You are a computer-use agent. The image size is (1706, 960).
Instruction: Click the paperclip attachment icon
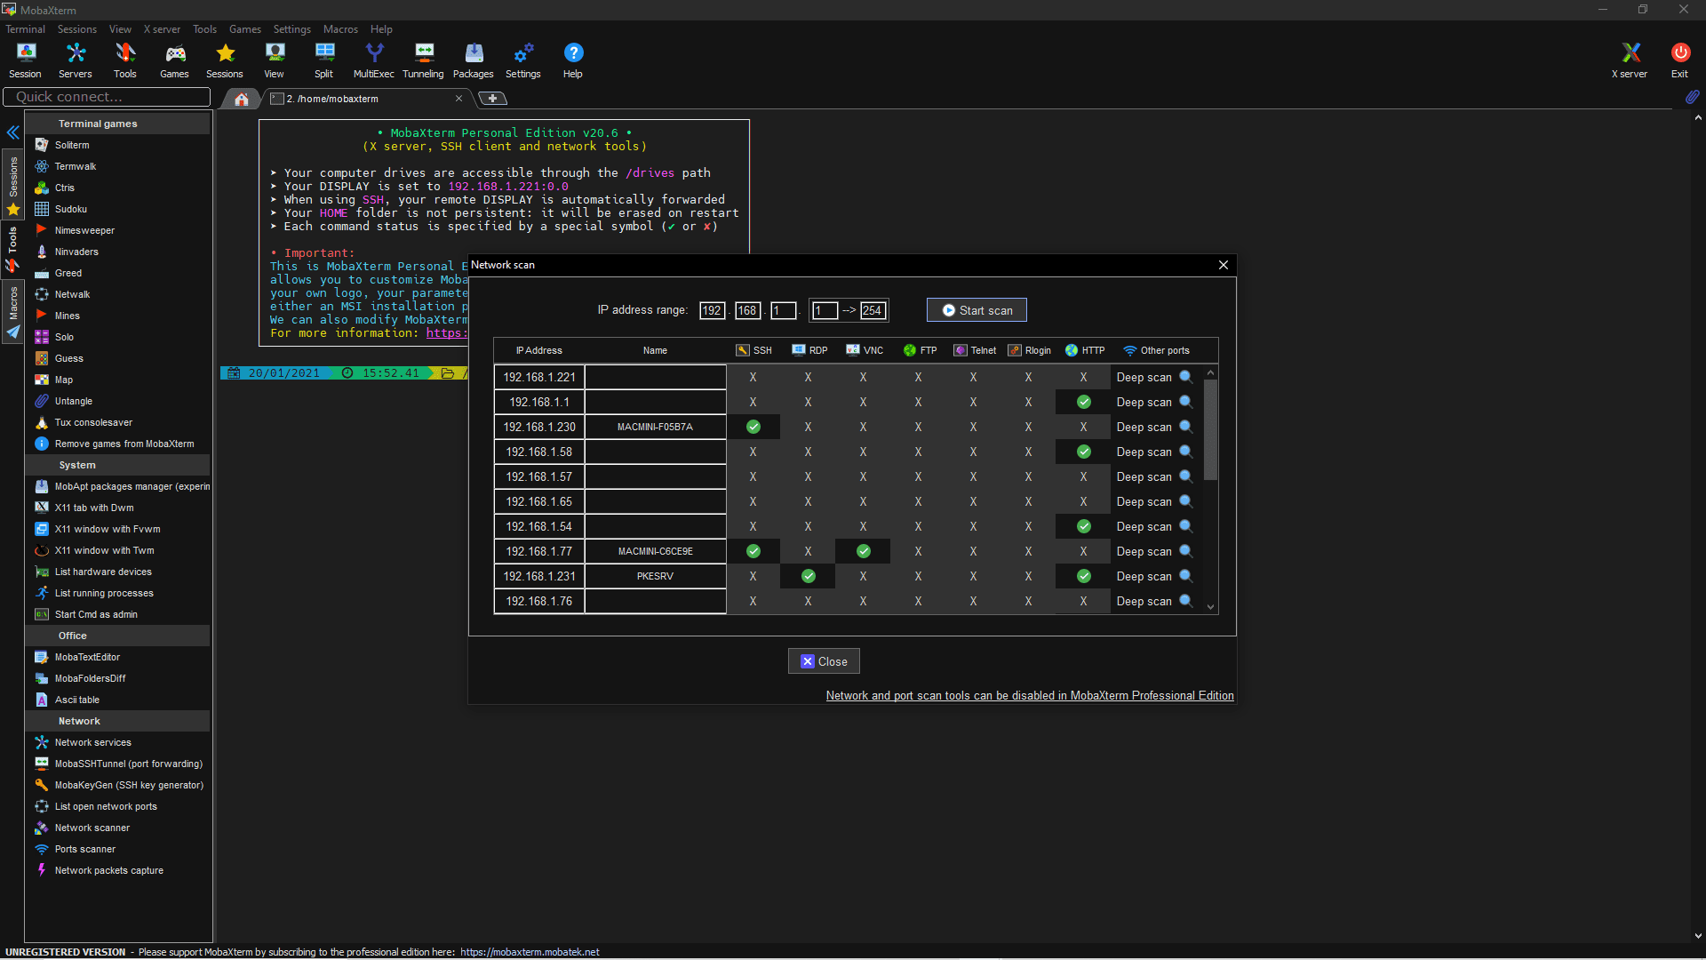coord(1692,96)
